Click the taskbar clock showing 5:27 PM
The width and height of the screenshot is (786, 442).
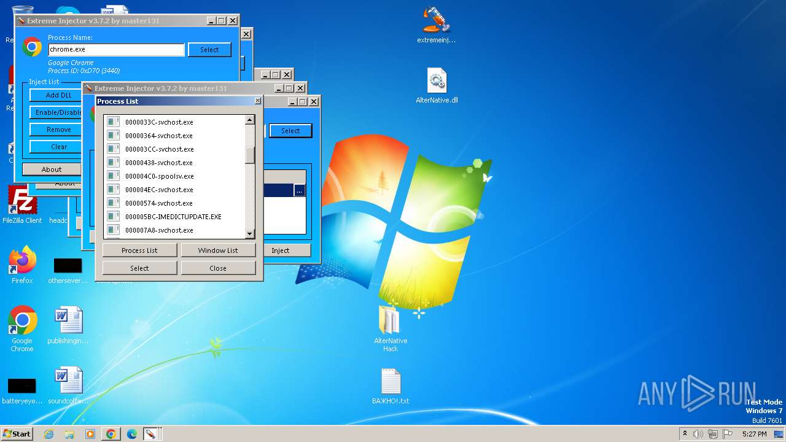pyautogui.click(x=754, y=434)
